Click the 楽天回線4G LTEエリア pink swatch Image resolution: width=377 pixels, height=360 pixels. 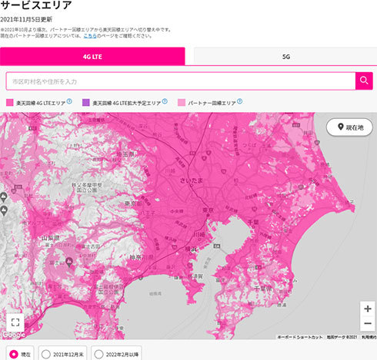tap(10, 103)
